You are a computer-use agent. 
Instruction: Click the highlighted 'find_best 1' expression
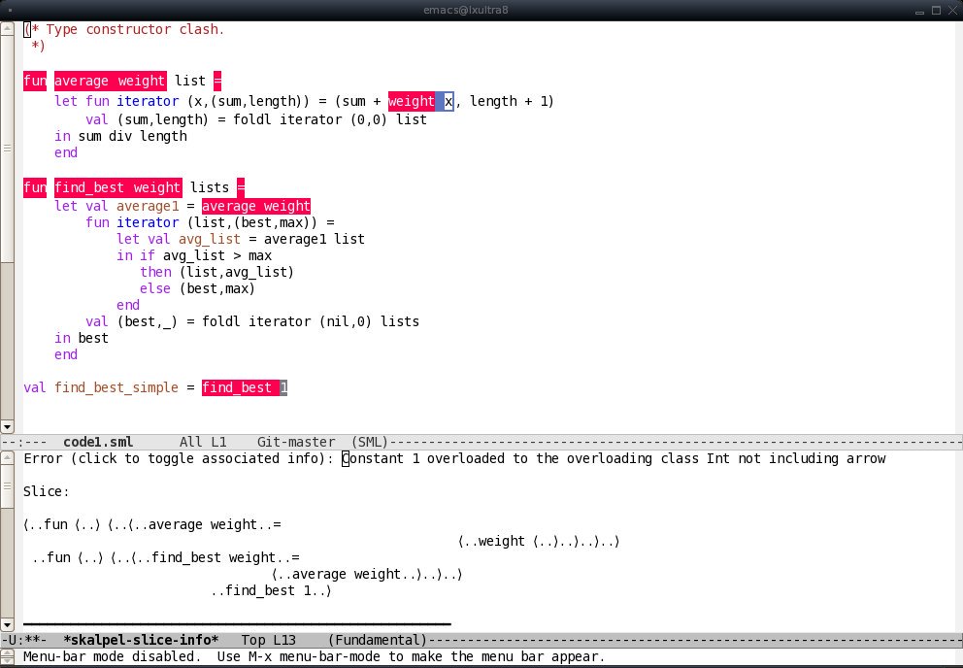245,388
